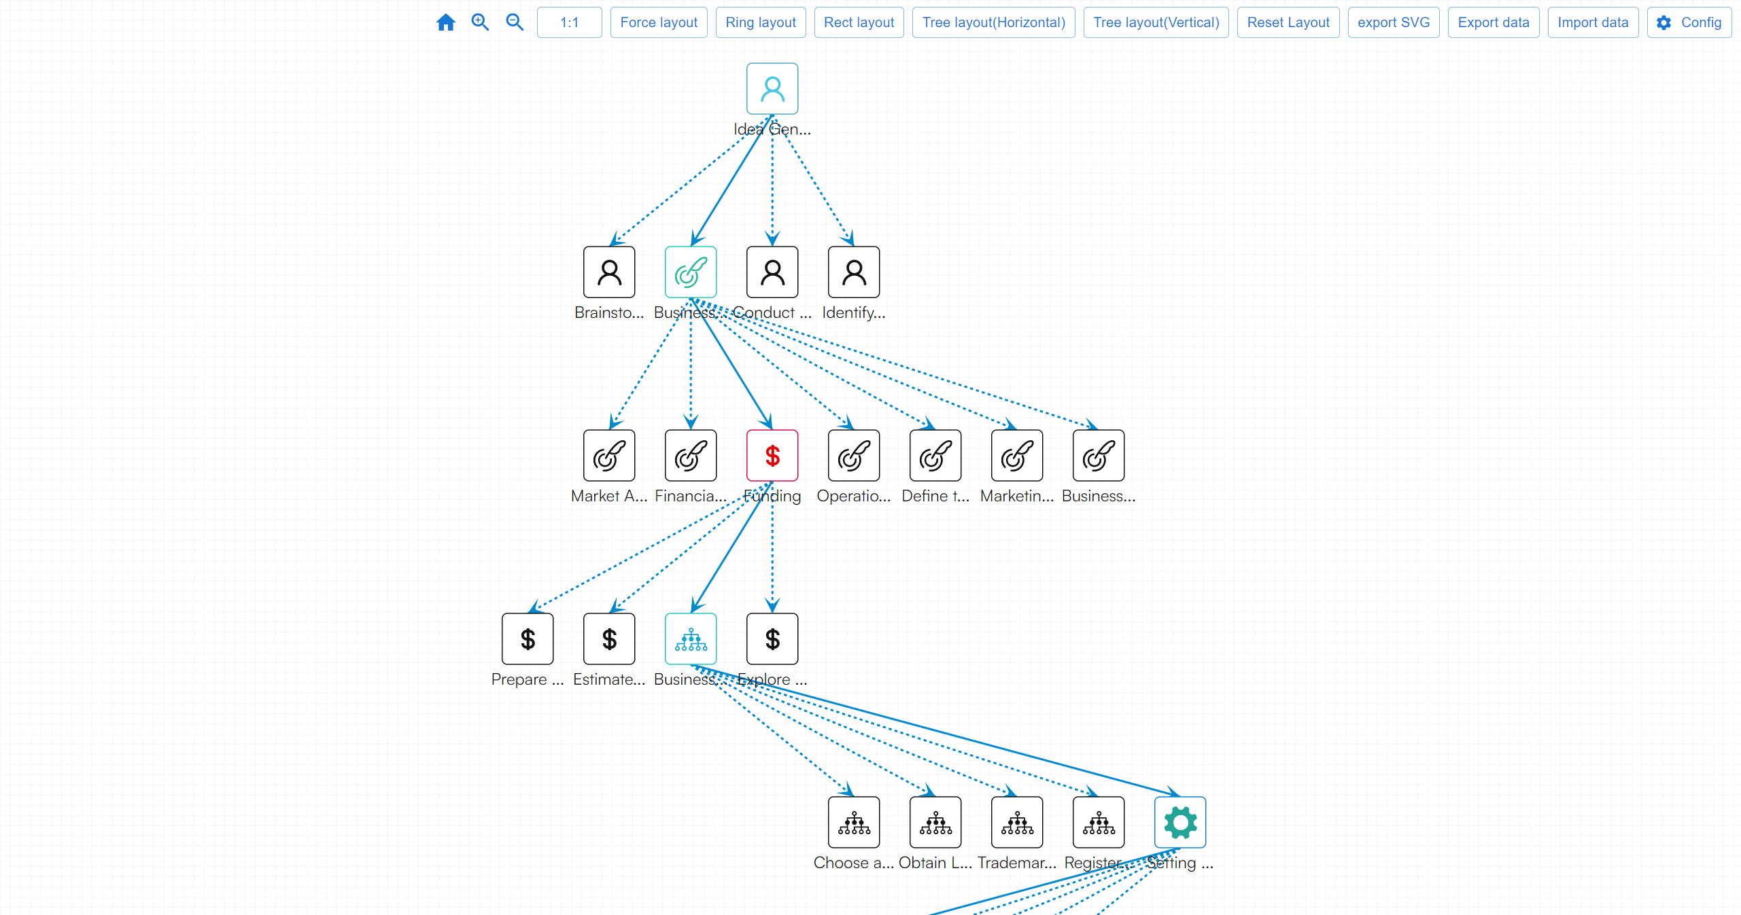The width and height of the screenshot is (1741, 915).
Task: Select the Explore ... dollar node
Action: pos(772,639)
